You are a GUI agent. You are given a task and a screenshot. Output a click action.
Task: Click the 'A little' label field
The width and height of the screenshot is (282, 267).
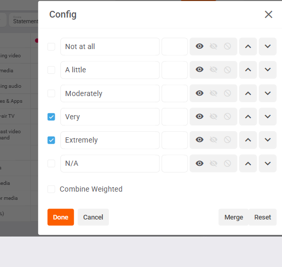tap(110, 70)
